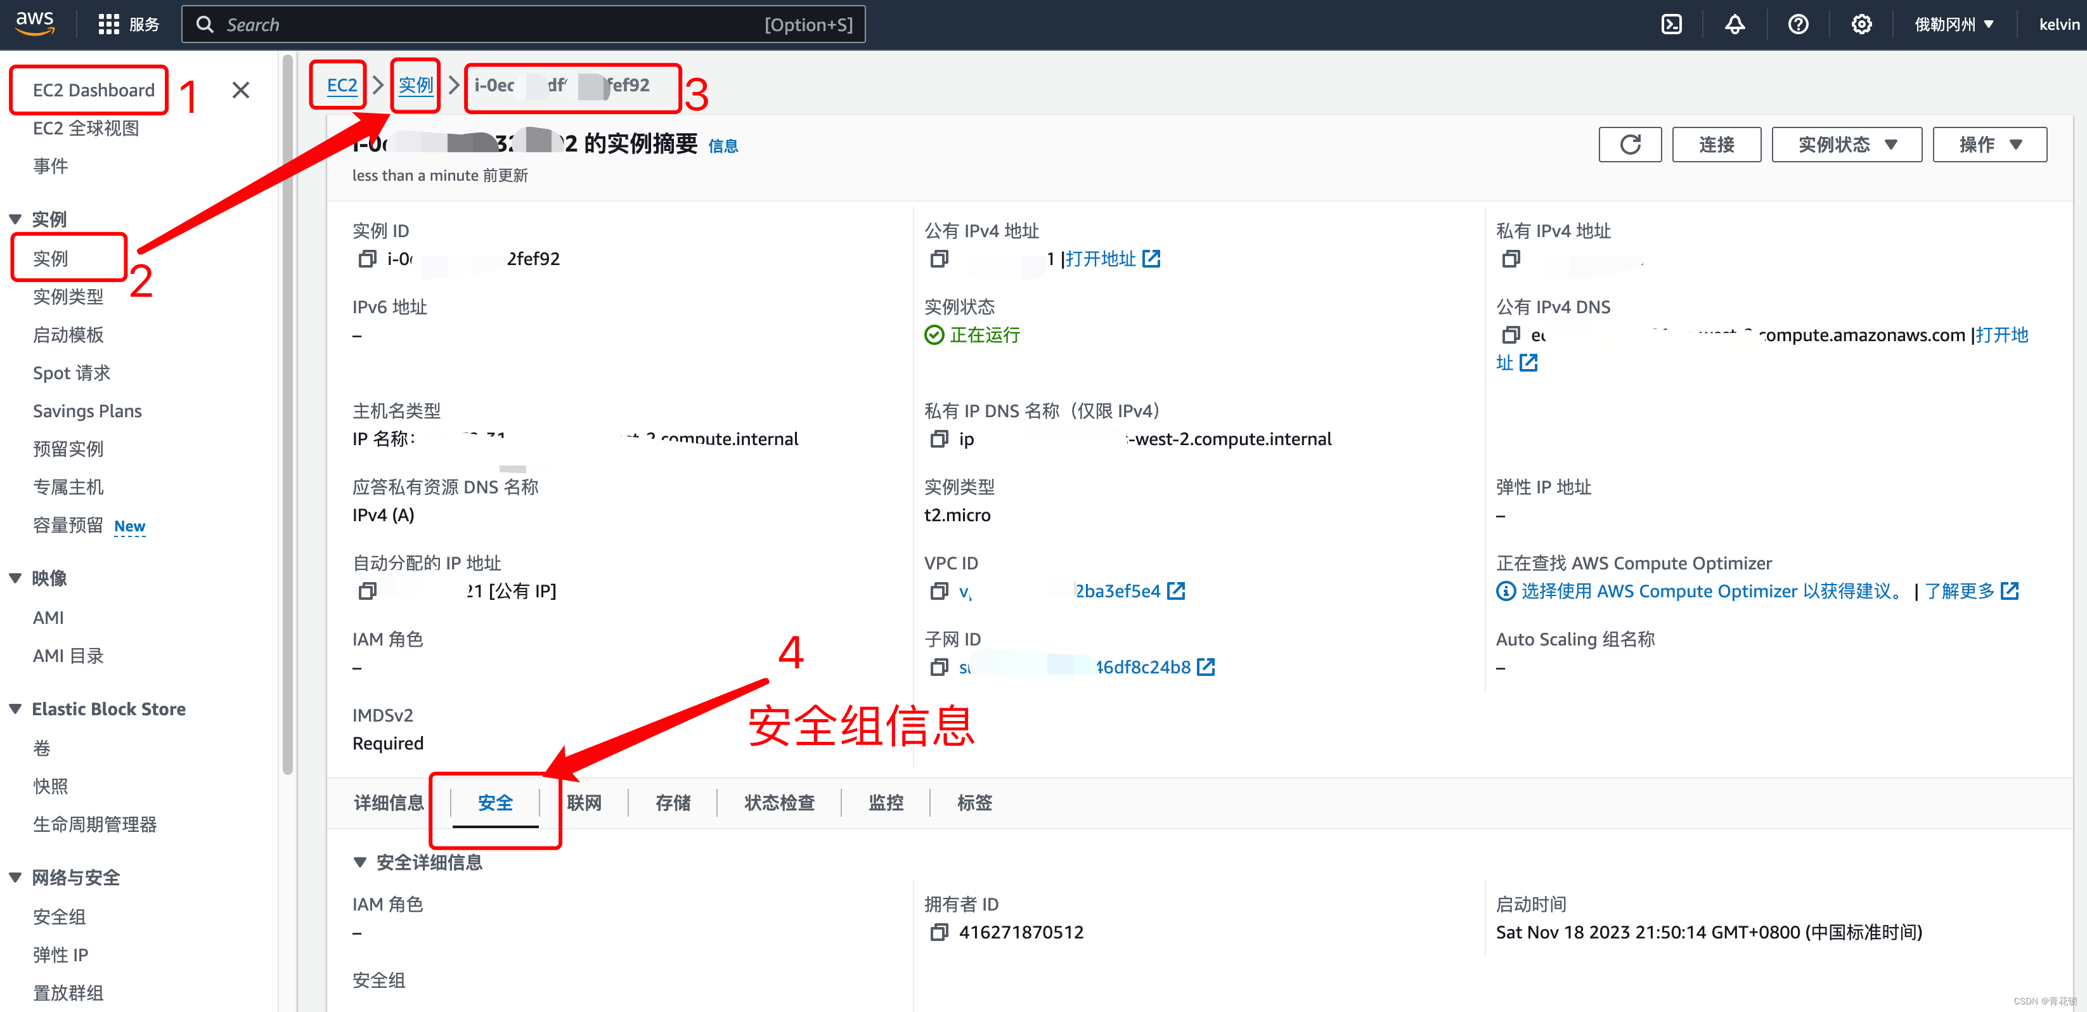Image resolution: width=2087 pixels, height=1012 pixels.
Task: Open 启动模板 in sidebar
Action: [68, 335]
